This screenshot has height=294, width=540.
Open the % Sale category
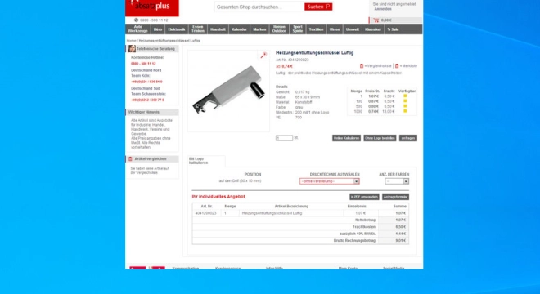point(393,29)
